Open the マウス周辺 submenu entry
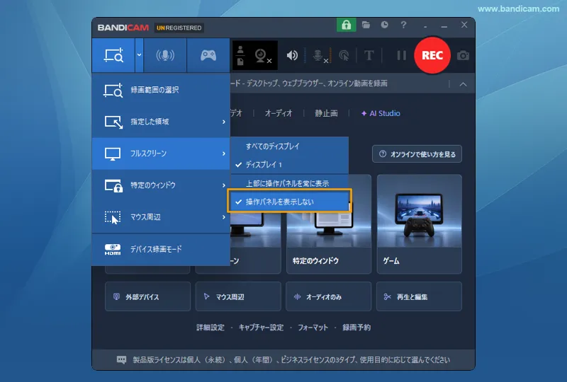This screenshot has width=567, height=382. click(161, 217)
